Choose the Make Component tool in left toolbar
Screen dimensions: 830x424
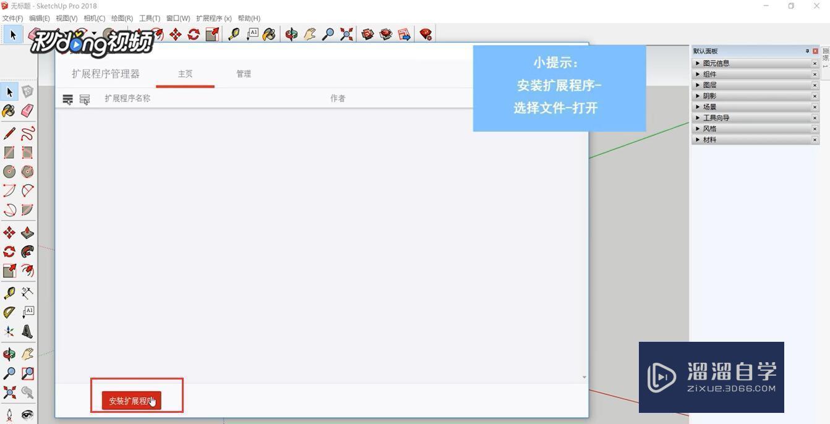click(x=27, y=92)
